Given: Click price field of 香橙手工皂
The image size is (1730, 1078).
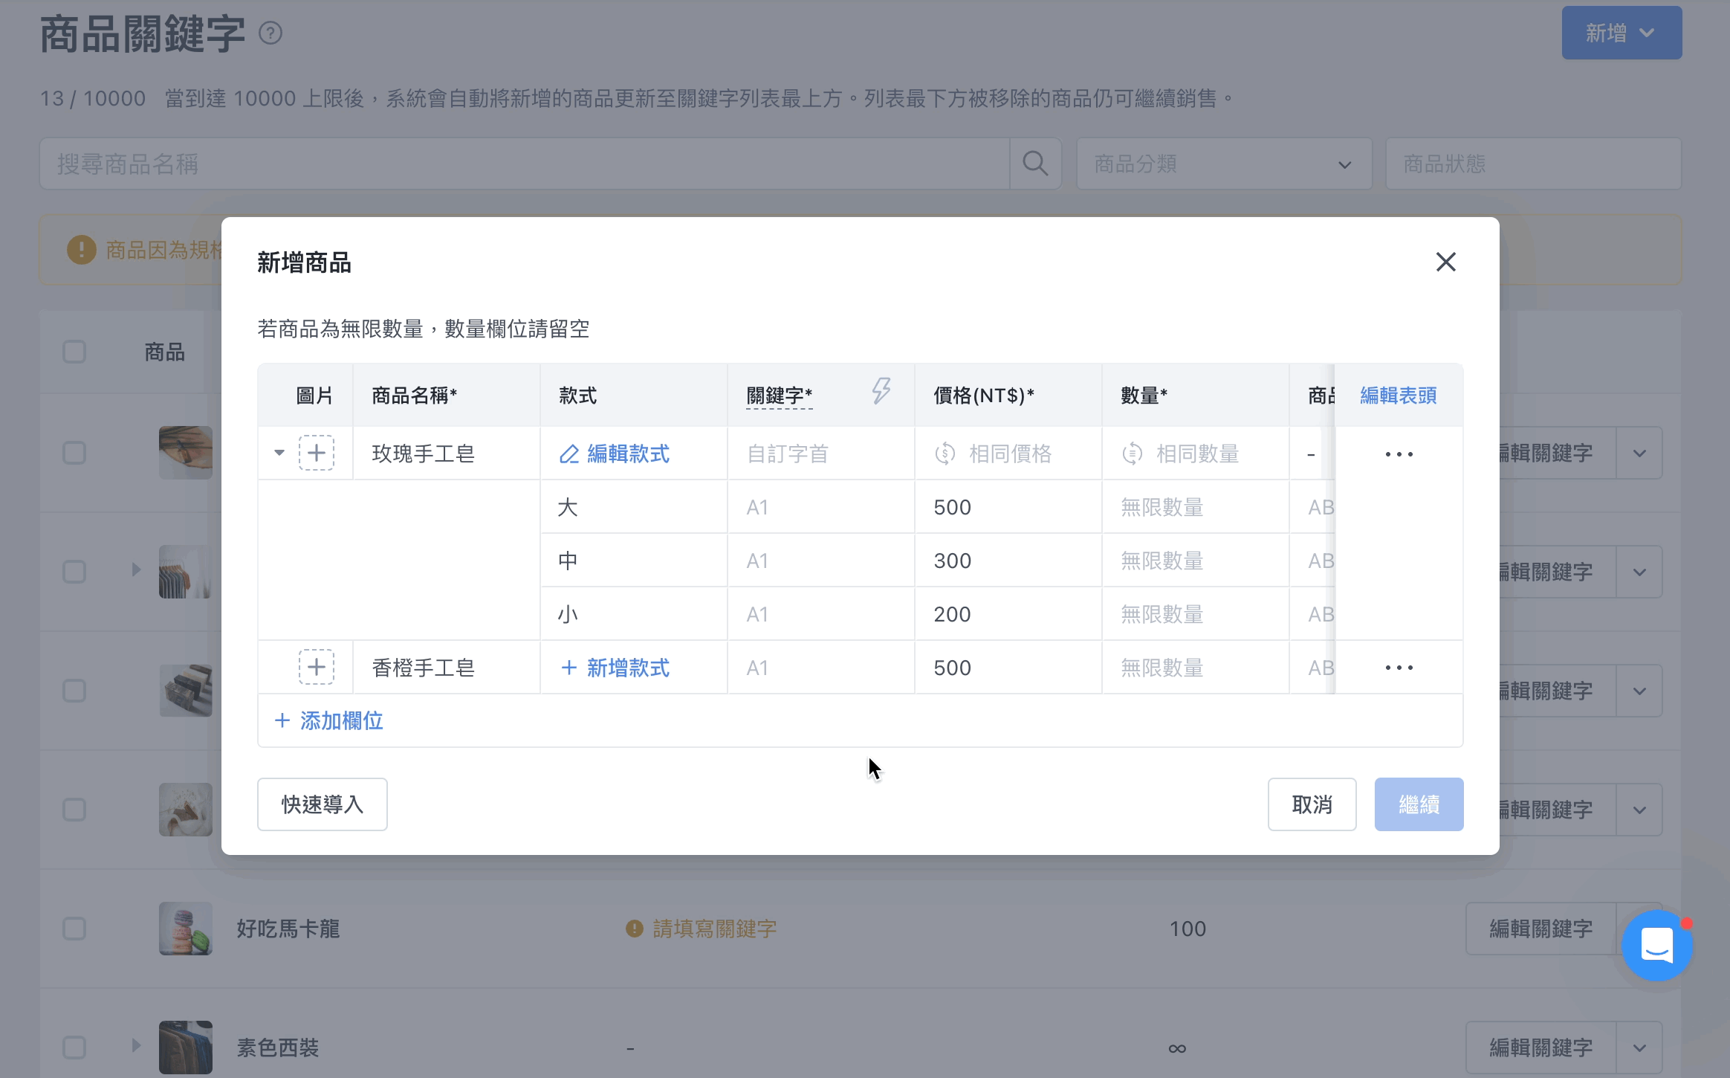Looking at the screenshot, I should [1008, 668].
